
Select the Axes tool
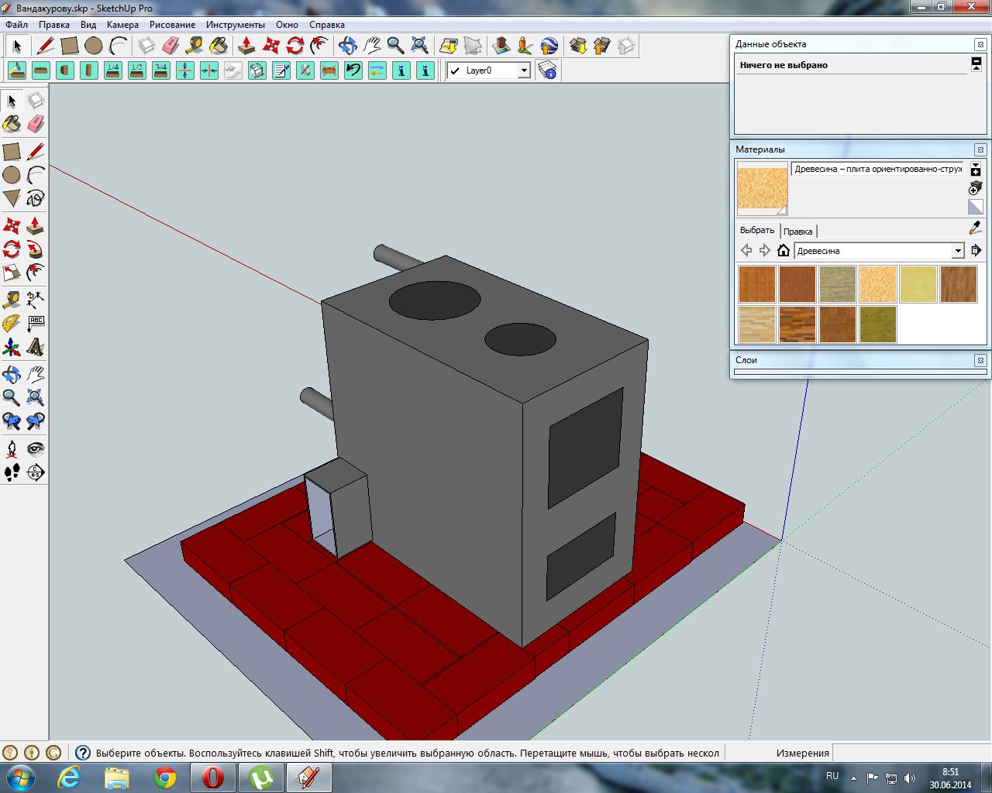pyautogui.click(x=11, y=347)
